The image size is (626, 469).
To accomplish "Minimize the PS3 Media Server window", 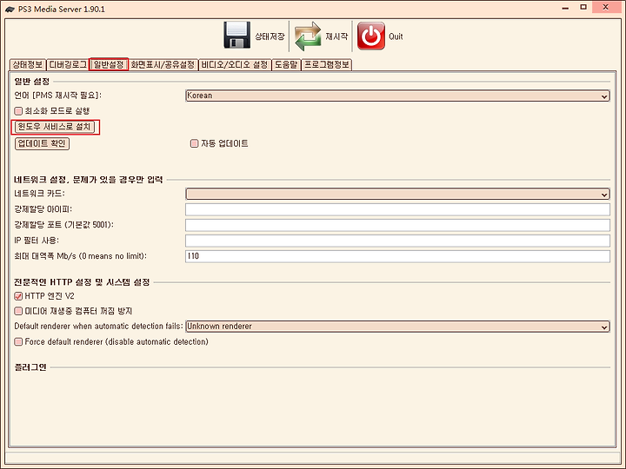I will [x=565, y=8].
